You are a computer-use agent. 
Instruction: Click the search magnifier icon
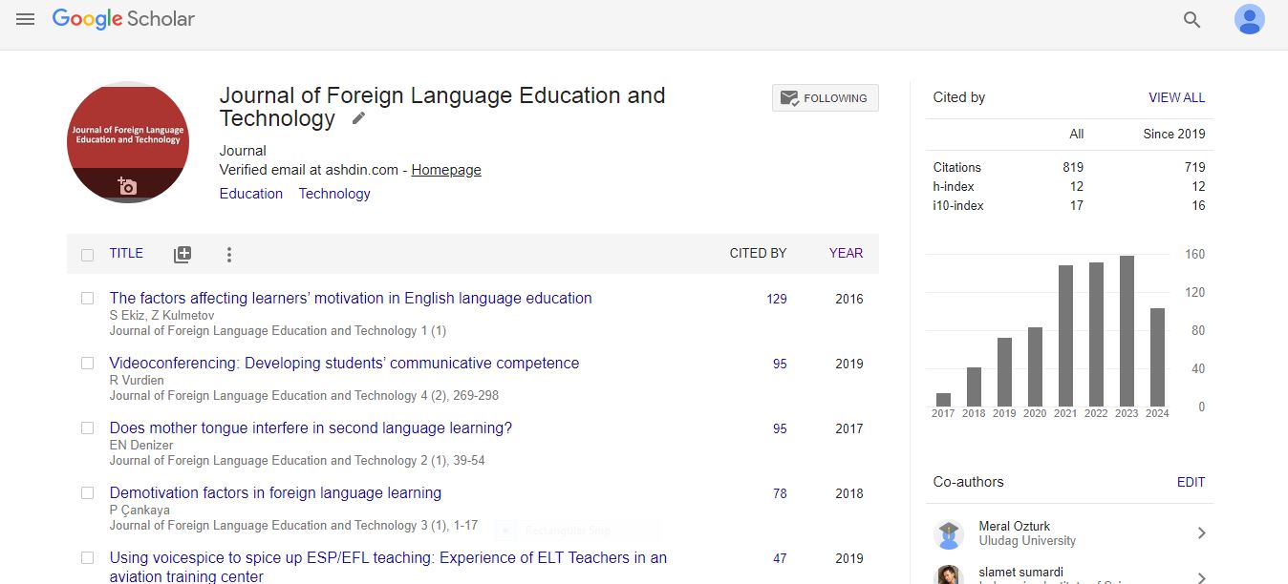point(1191,20)
